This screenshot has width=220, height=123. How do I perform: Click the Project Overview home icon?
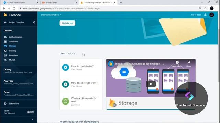click(x=5, y=22)
